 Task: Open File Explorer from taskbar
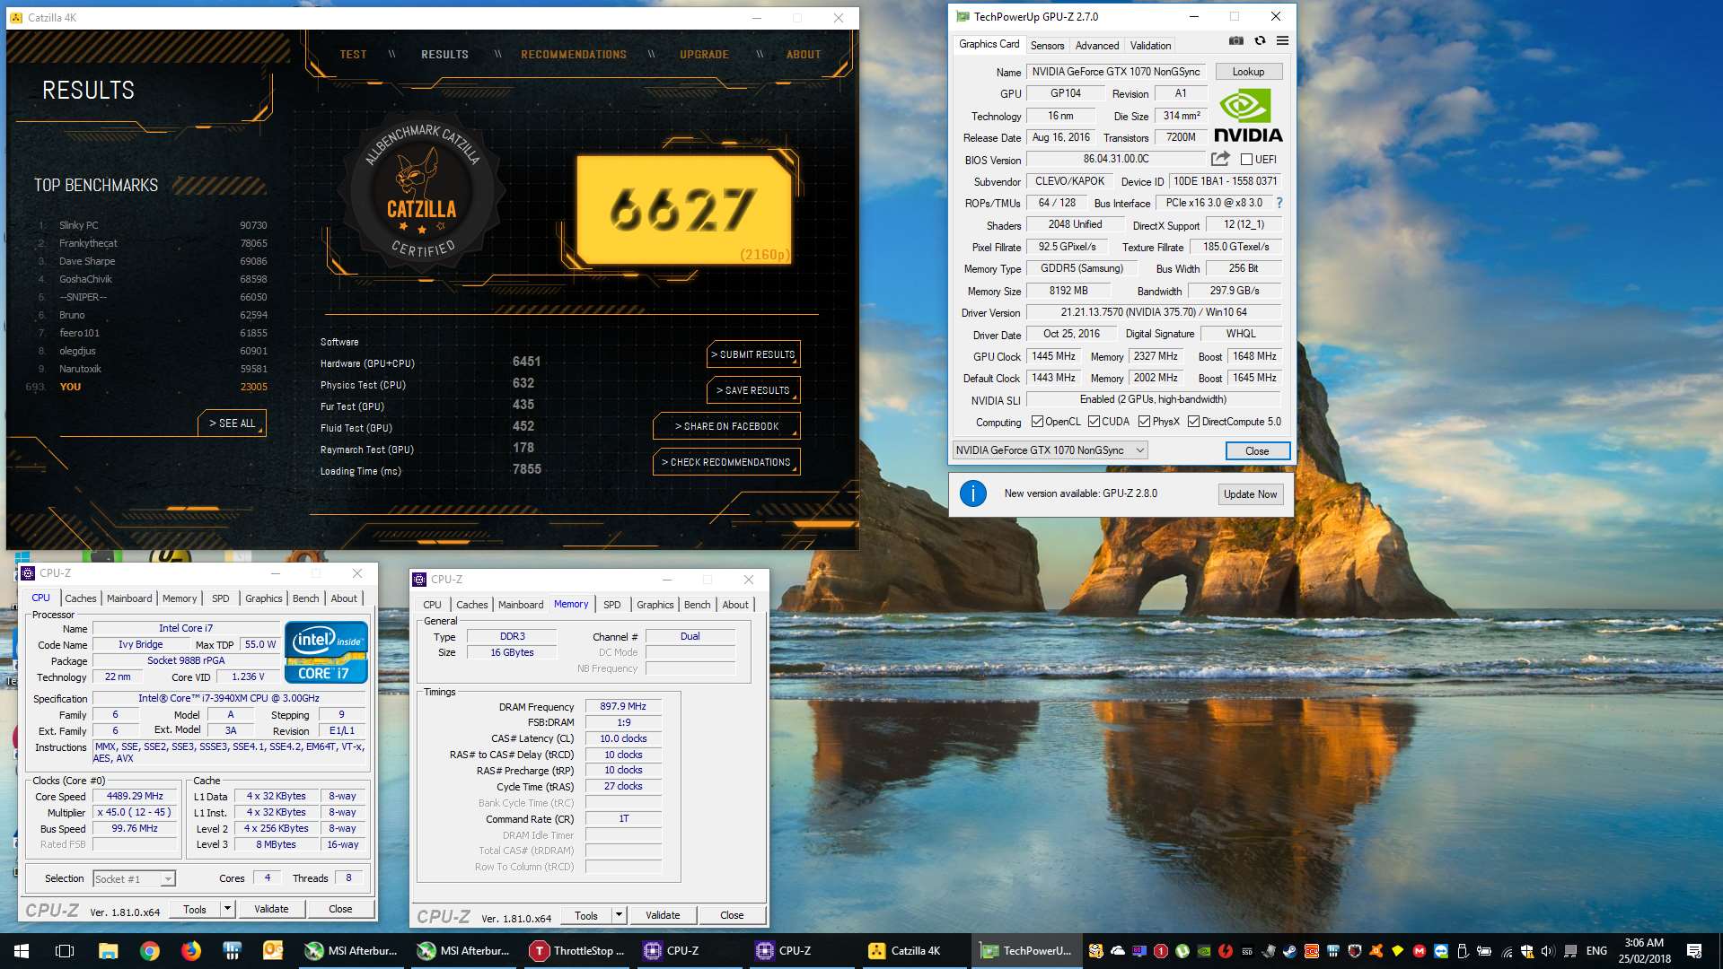coord(108,951)
